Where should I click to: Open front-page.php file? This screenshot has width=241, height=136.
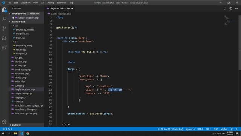23,70
